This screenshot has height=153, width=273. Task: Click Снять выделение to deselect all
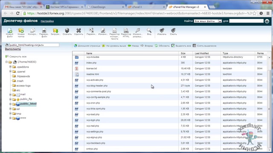[x=205, y=46]
